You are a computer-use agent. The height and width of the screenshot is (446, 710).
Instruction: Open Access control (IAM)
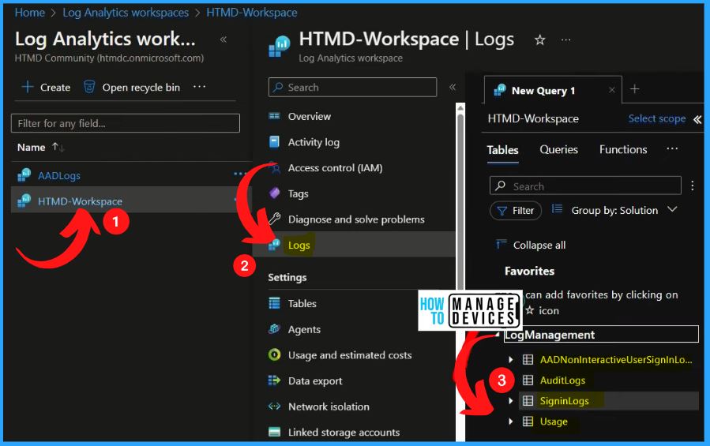[335, 168]
